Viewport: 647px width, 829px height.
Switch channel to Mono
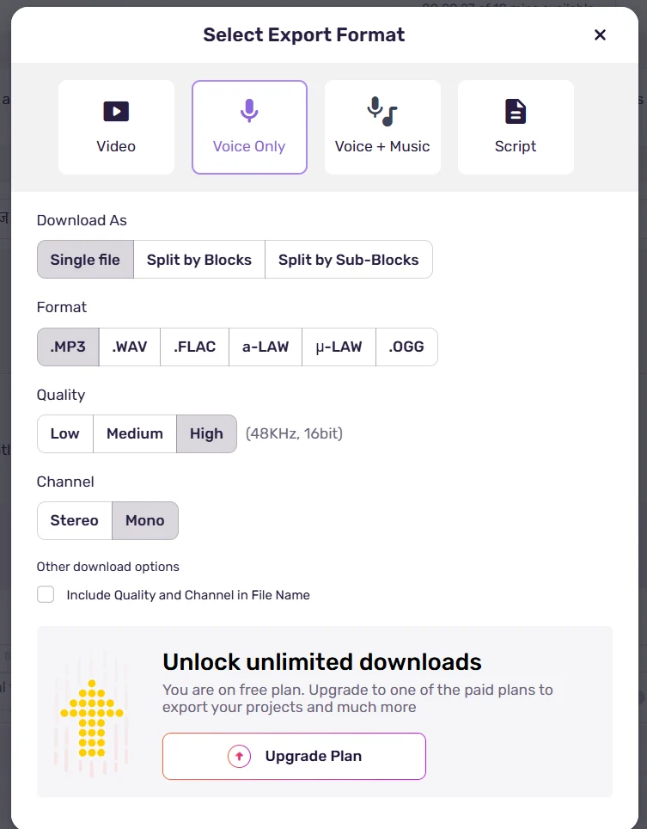(144, 520)
